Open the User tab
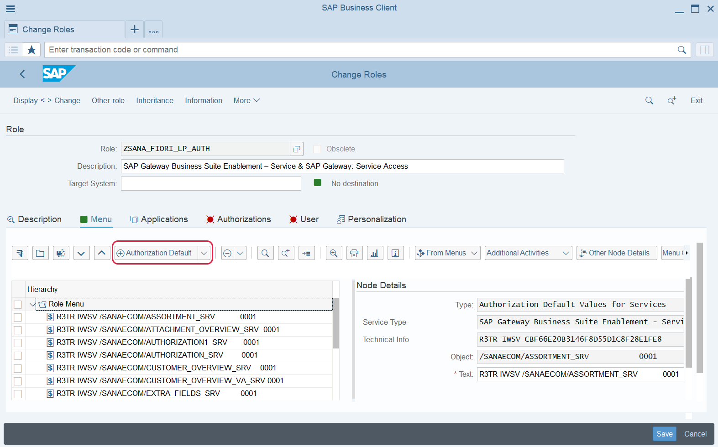The height and width of the screenshot is (447, 718). tap(304, 219)
